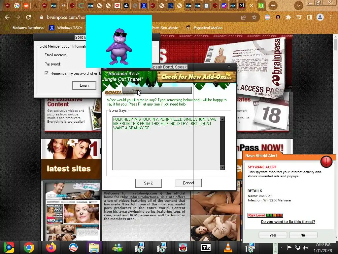Screen dimensions: 338x254
Task: Click the calendar 18 thumbnail
Action: click(x=271, y=114)
